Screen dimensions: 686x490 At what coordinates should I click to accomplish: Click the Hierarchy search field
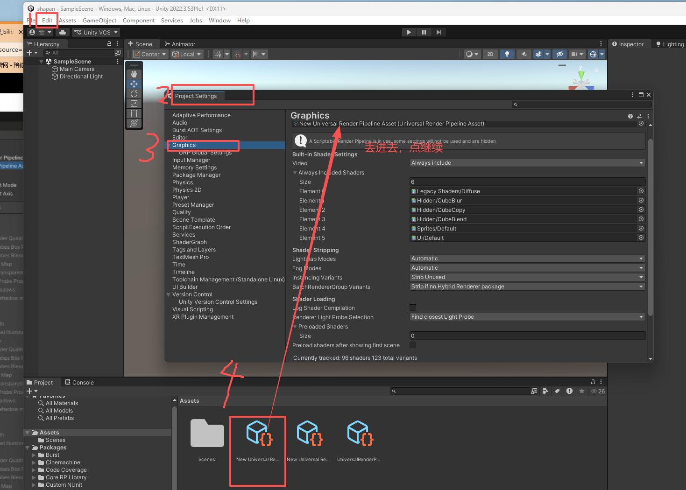tap(78, 53)
